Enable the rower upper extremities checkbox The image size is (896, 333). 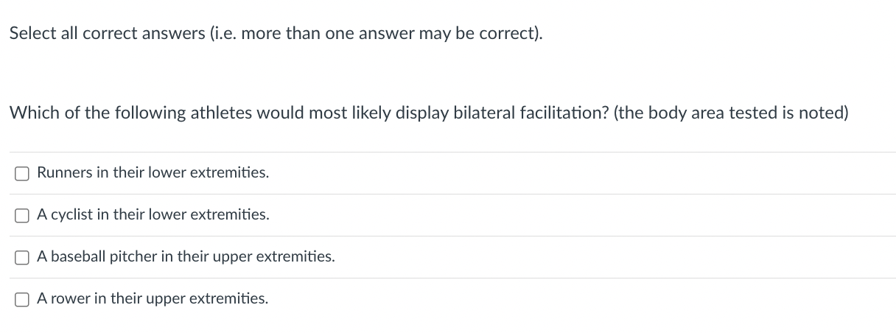[23, 300]
